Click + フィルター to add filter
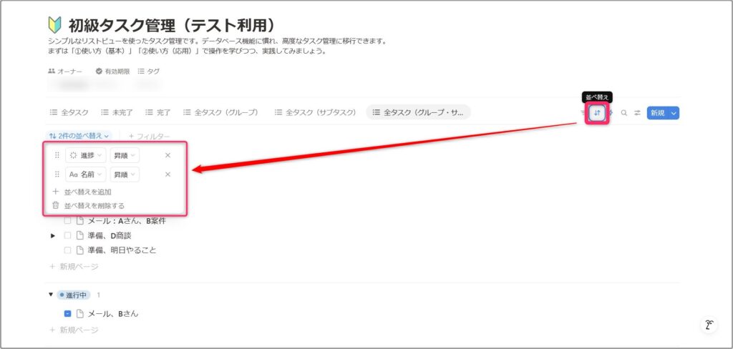Viewport: 733px width, 349px height. tap(149, 136)
